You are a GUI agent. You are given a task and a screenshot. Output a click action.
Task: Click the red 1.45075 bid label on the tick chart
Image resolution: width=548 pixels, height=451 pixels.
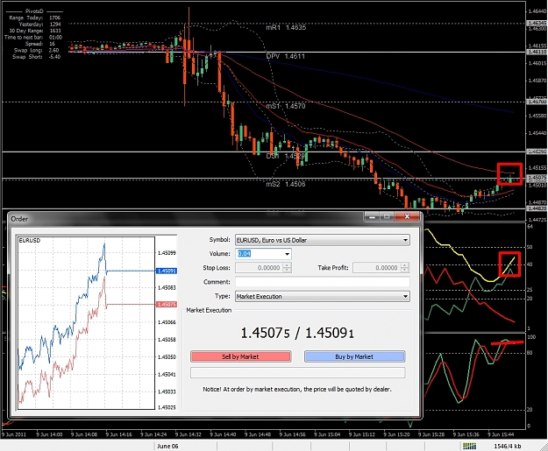click(167, 305)
